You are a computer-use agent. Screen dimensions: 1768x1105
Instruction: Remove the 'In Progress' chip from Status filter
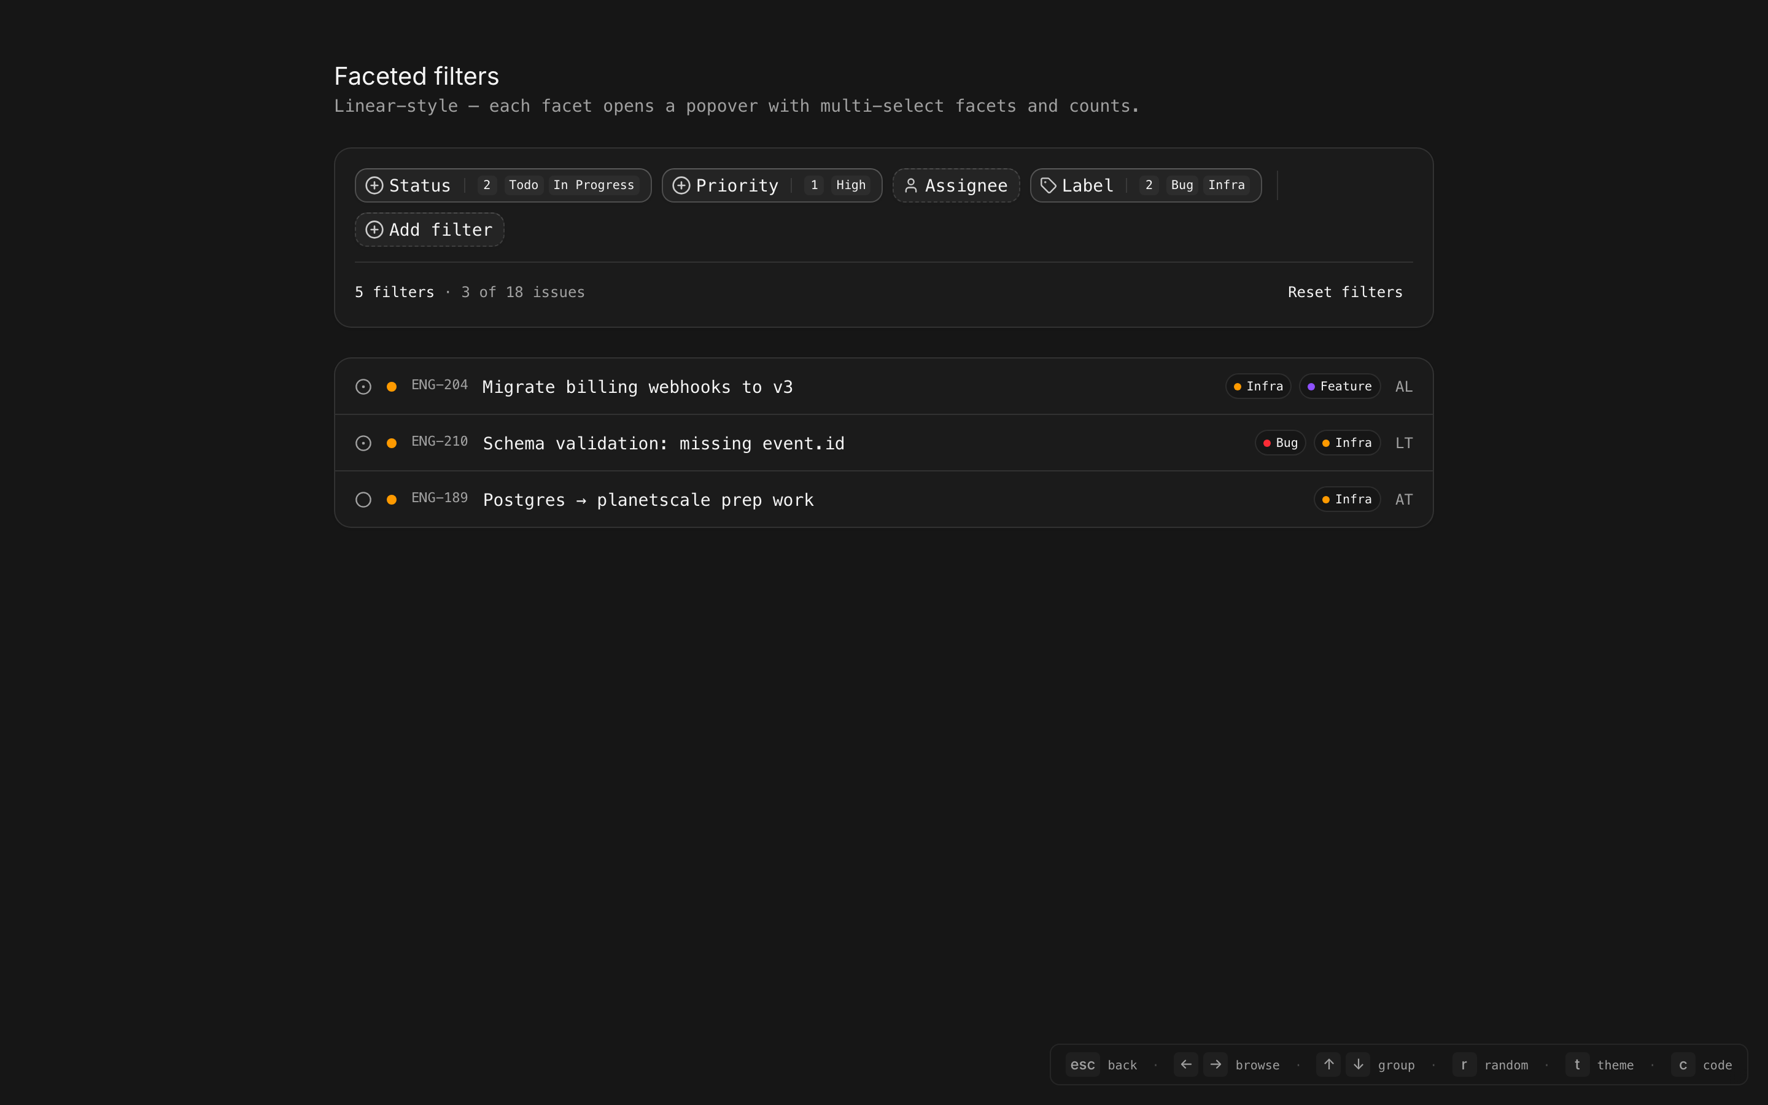[x=593, y=185]
